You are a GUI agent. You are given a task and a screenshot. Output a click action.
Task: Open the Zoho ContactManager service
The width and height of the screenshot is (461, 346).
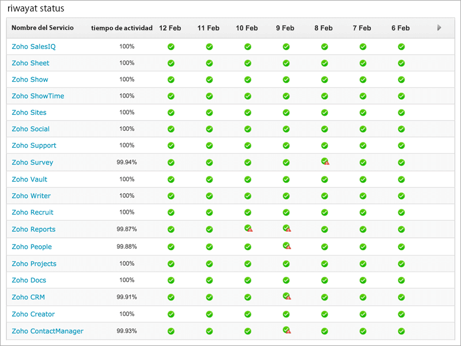47,330
